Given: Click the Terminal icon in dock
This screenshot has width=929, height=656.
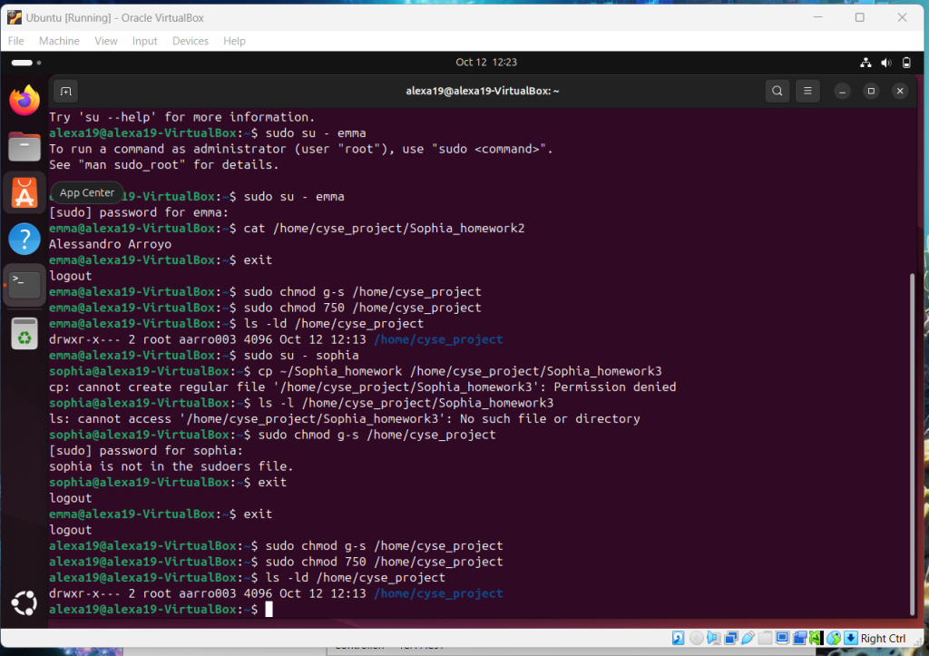Looking at the screenshot, I should click(24, 286).
